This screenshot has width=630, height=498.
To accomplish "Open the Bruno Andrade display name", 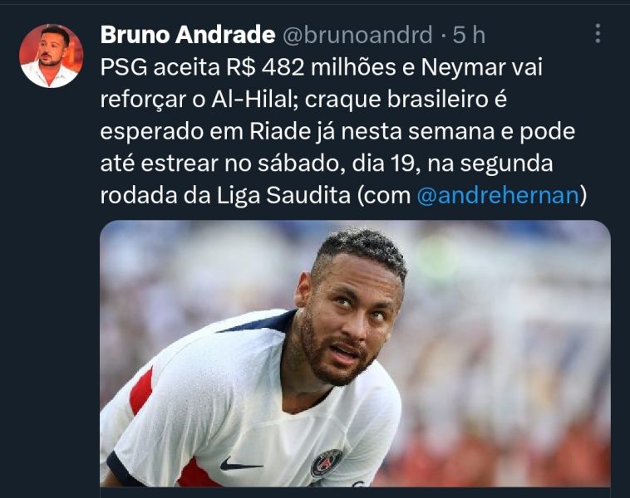I will 188,35.
